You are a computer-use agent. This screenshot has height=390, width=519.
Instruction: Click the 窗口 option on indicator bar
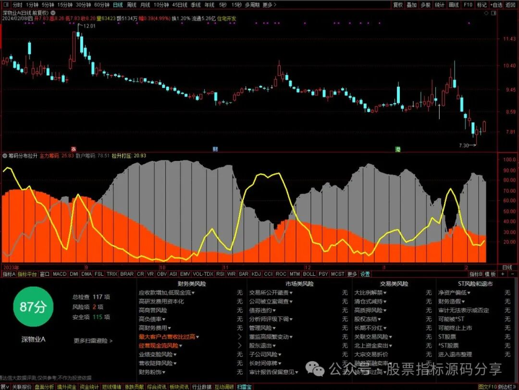pyautogui.click(x=45, y=274)
